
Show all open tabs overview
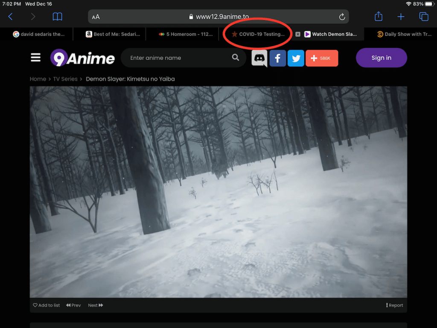click(x=423, y=17)
